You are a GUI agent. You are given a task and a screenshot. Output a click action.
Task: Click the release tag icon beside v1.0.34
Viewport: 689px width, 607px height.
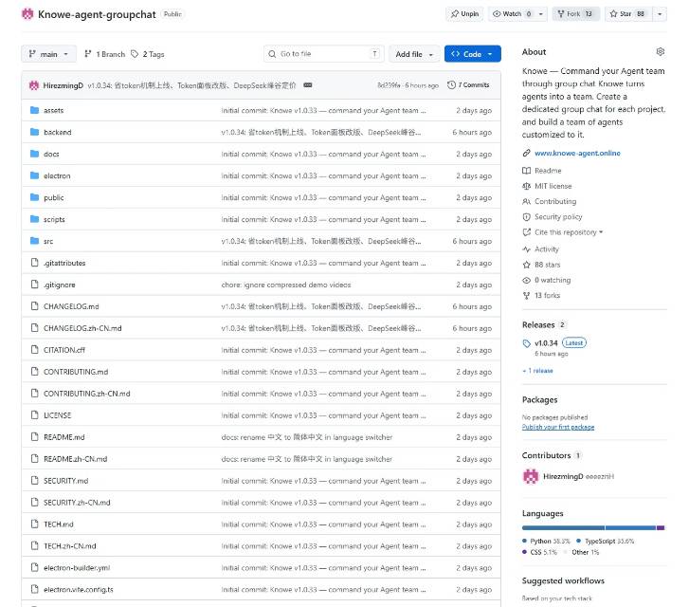526,343
